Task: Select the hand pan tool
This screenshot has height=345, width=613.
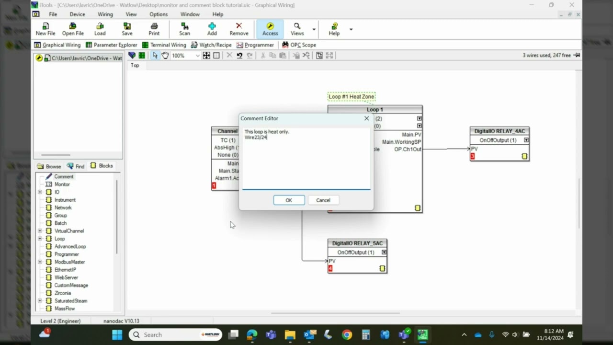Action: [165, 56]
